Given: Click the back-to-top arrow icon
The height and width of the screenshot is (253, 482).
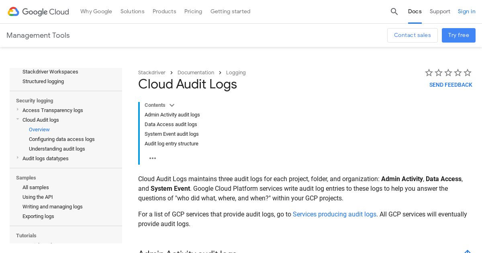Looking at the screenshot, I should point(468,251).
